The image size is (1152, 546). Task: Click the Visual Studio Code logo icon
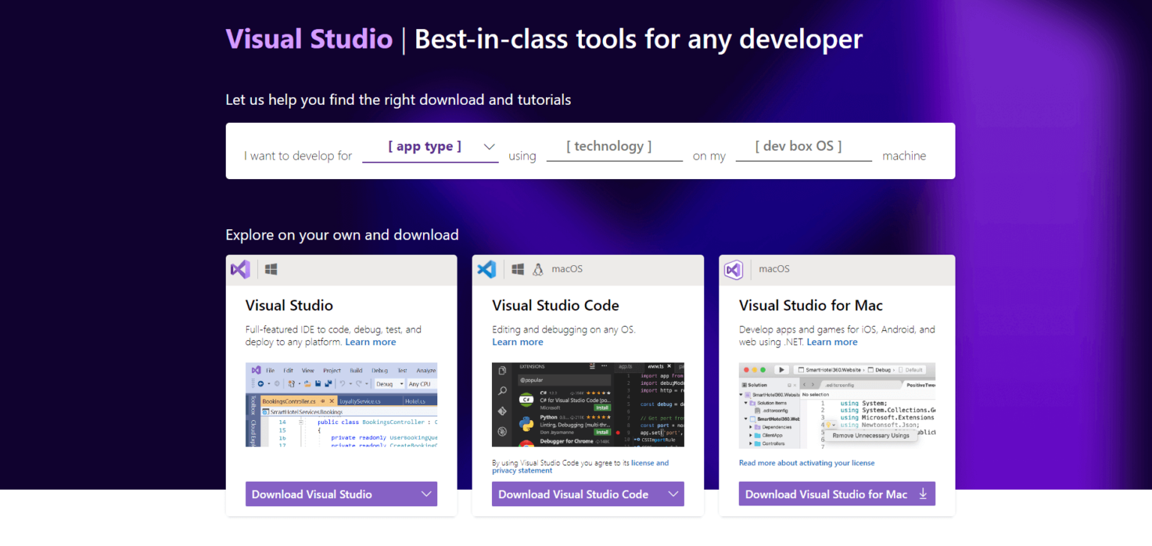pos(486,269)
